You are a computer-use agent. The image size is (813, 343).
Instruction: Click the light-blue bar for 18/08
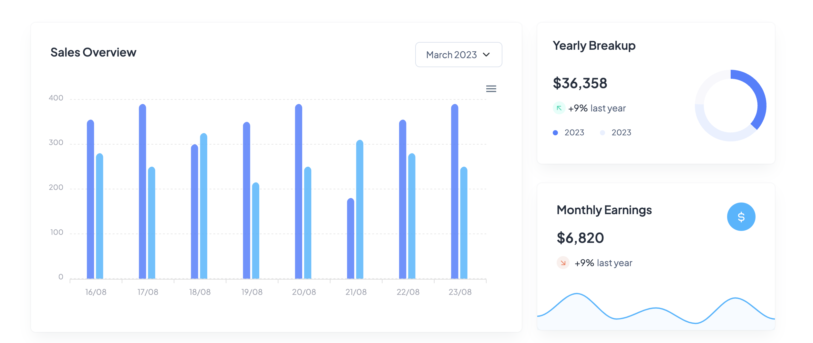tap(204, 206)
